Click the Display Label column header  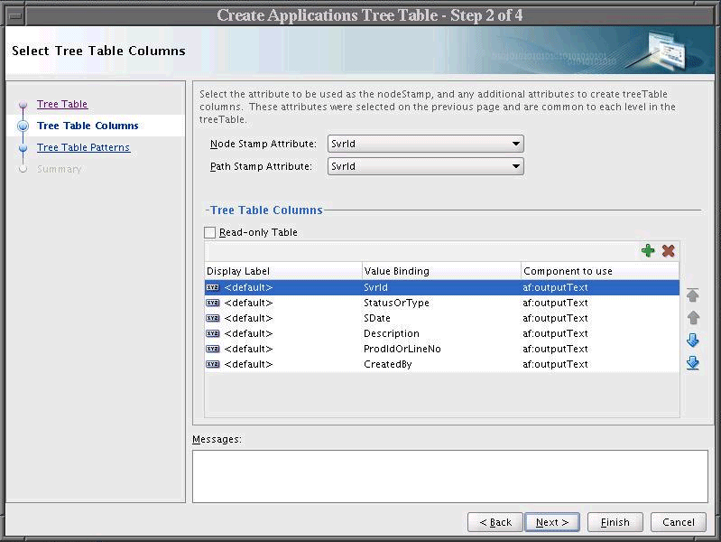point(283,271)
